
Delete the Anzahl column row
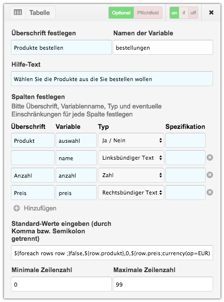(x=210, y=175)
